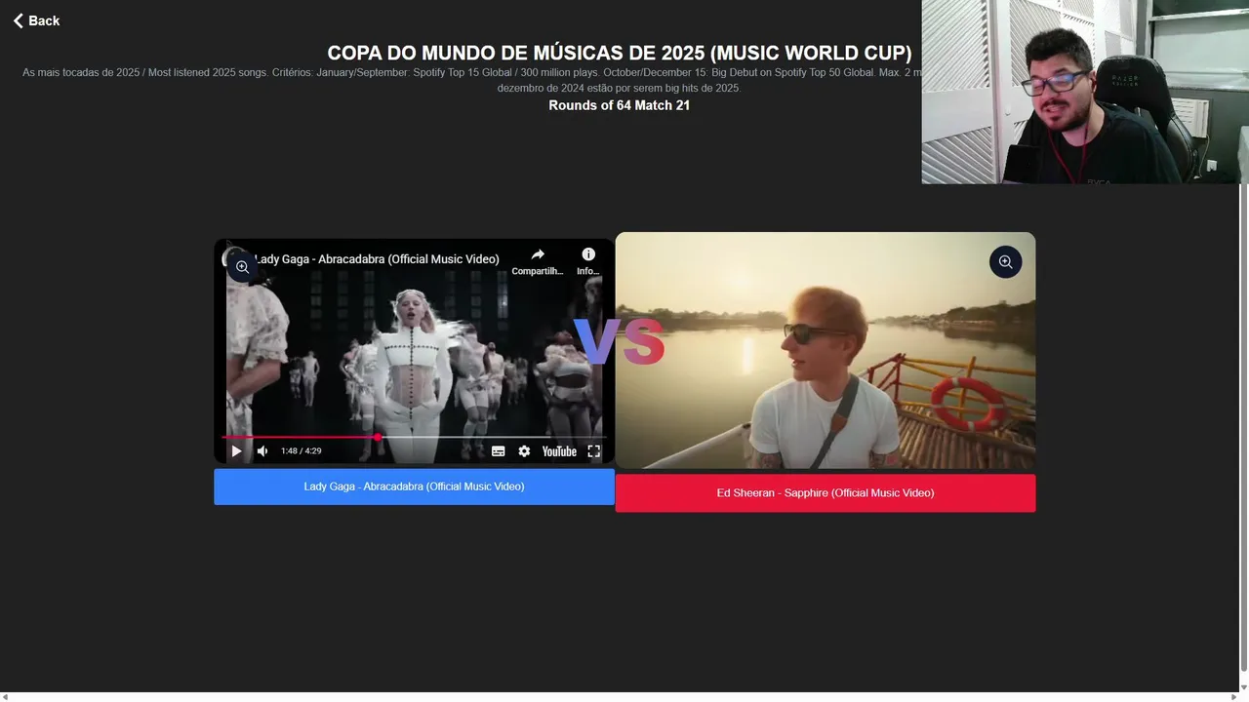
Task: Seek on the red video progress bar
Action: pyautogui.click(x=415, y=437)
